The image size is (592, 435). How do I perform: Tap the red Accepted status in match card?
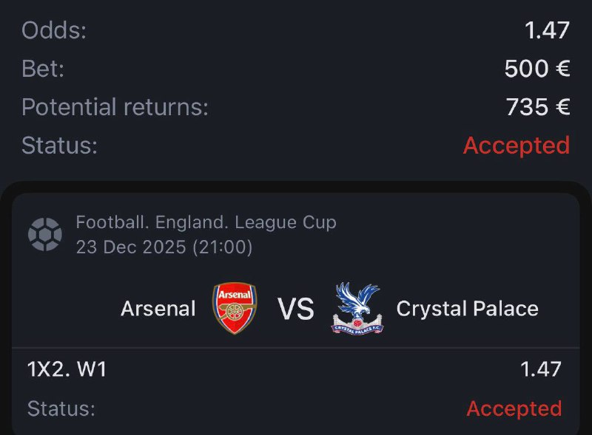pos(514,408)
